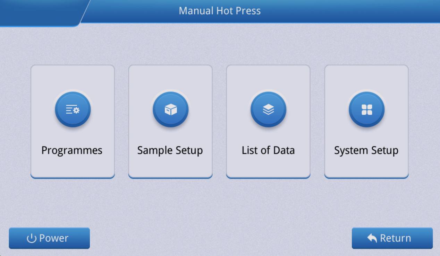Open the Programmes menu tile
440x256 pixels.
[73, 121]
